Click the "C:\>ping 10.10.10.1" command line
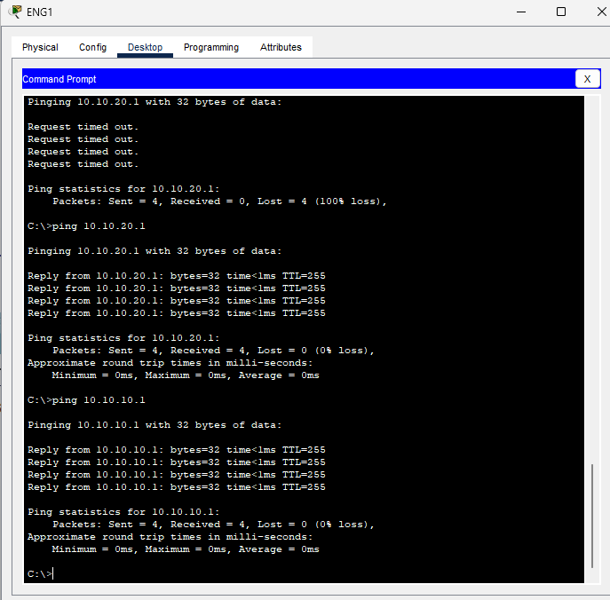 click(x=86, y=400)
